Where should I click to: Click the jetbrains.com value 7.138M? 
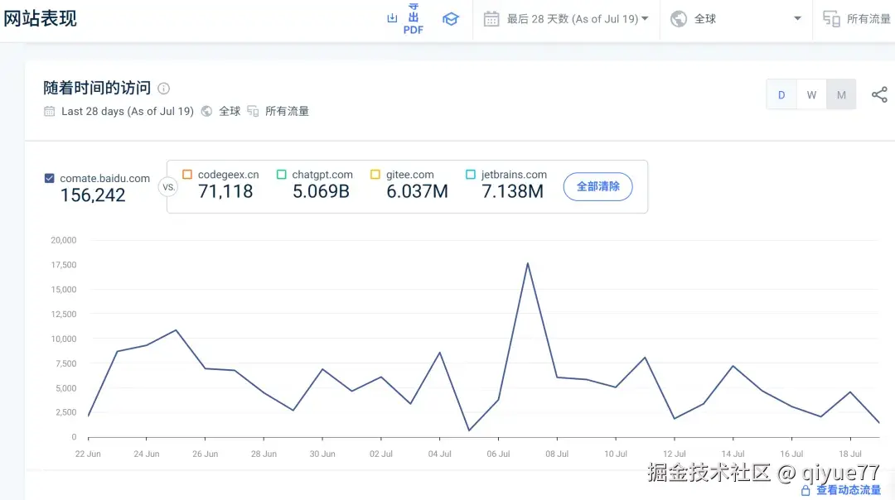click(x=513, y=191)
